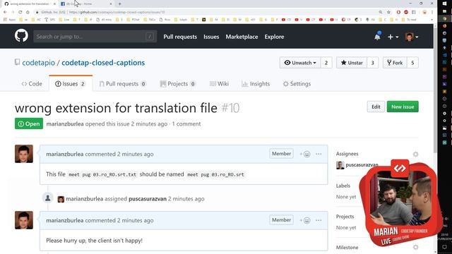Open a new browser tab
Image resolution: width=452 pixels, height=254 pixels.
pyautogui.click(x=119, y=4)
